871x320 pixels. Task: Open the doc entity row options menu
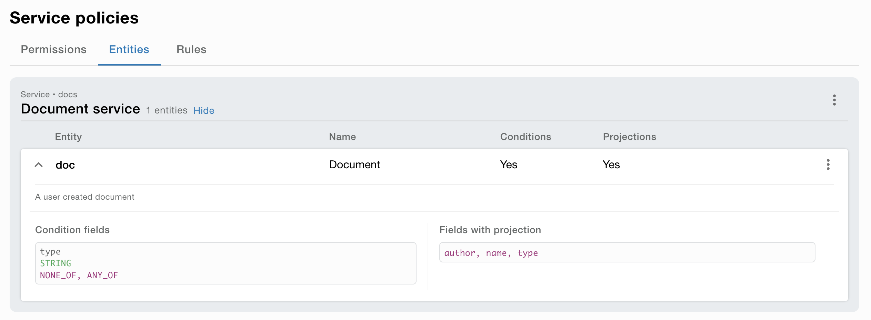(828, 164)
